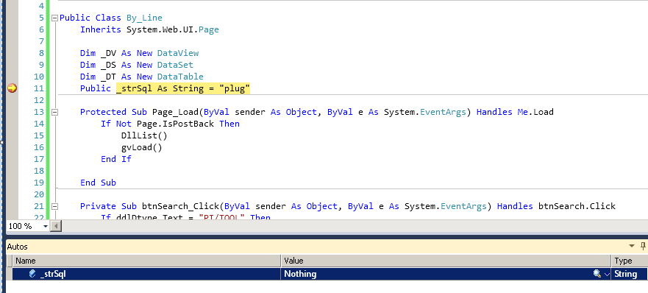This screenshot has width=648, height=293.
Task: Click DataSet type on line 9
Action: coord(175,65)
